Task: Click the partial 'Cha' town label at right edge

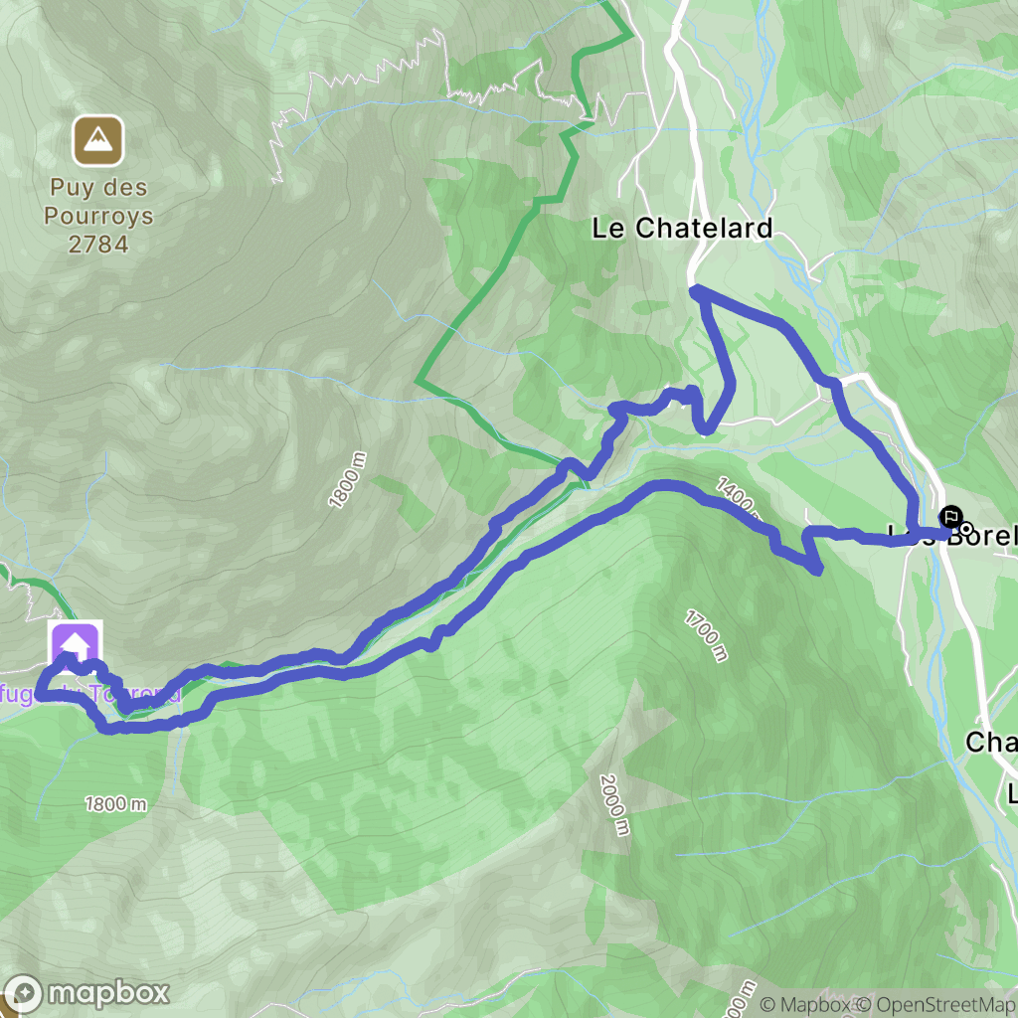Action: pyautogui.click(x=991, y=742)
